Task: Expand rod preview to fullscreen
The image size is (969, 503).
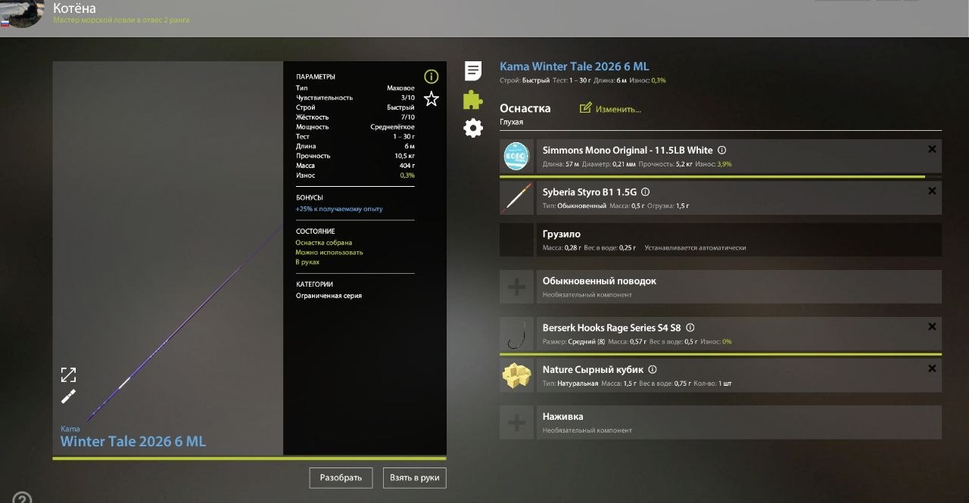Action: click(x=68, y=375)
